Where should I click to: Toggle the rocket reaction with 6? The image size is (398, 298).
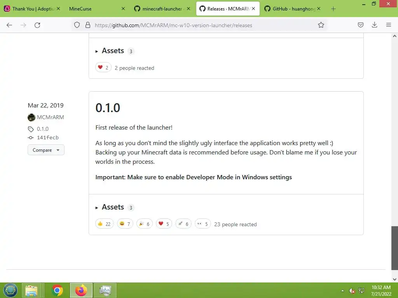[x=183, y=224]
